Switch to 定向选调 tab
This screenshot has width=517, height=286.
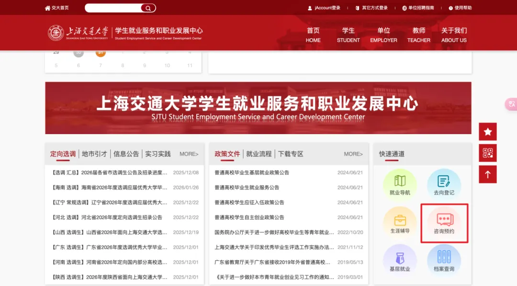click(x=63, y=154)
